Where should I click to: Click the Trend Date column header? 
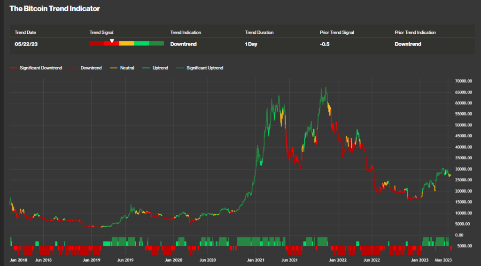[25, 32]
